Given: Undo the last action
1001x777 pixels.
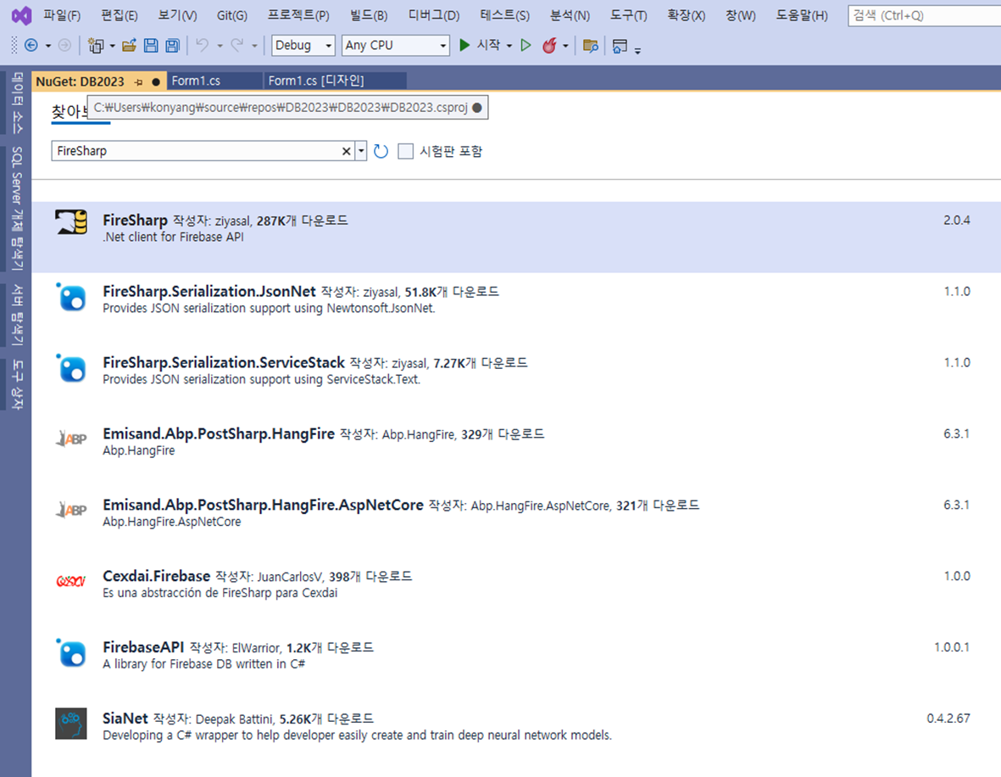Looking at the screenshot, I should pyautogui.click(x=203, y=45).
